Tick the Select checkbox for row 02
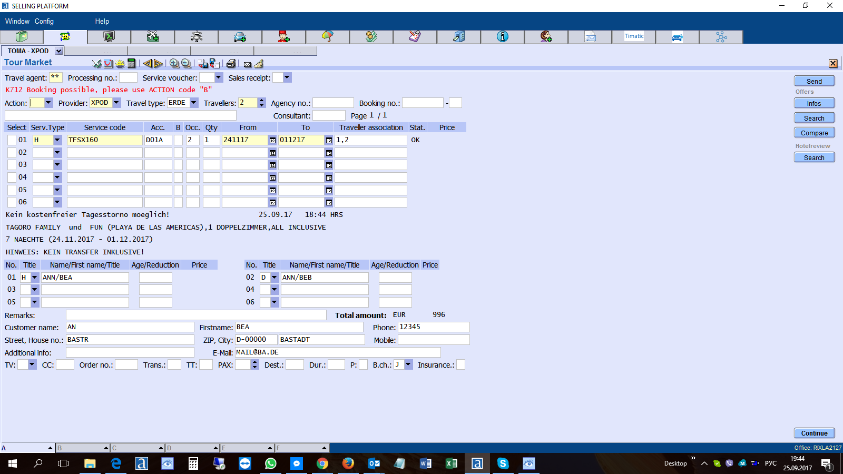This screenshot has width=843, height=474. pyautogui.click(x=12, y=153)
